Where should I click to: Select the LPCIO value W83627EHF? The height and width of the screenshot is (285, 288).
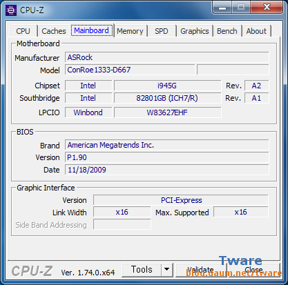click(x=167, y=112)
